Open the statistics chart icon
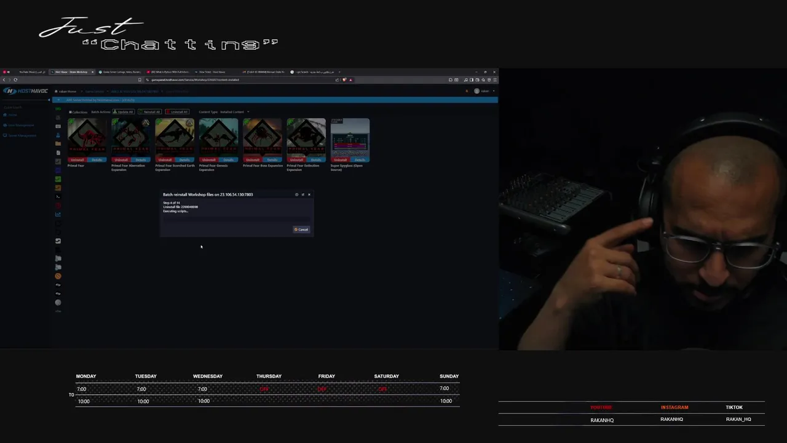Viewport: 787px width, 443px height. [x=58, y=214]
